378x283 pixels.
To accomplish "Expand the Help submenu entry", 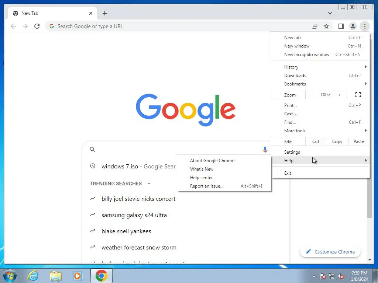I will click(320, 161).
